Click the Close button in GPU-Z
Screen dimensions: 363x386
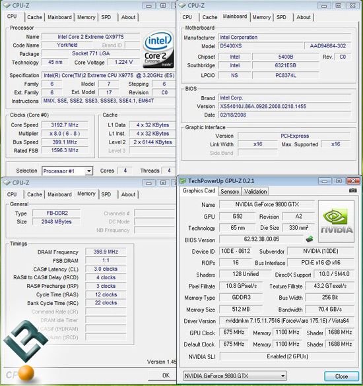(x=341, y=376)
